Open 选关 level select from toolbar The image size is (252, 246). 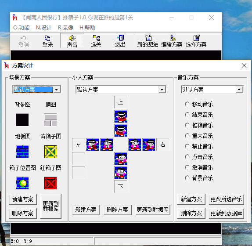point(96,41)
